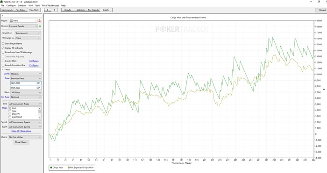Switch to the Graphs tab

click(106, 10)
